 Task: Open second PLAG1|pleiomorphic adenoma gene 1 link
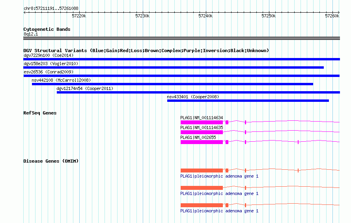(219, 194)
